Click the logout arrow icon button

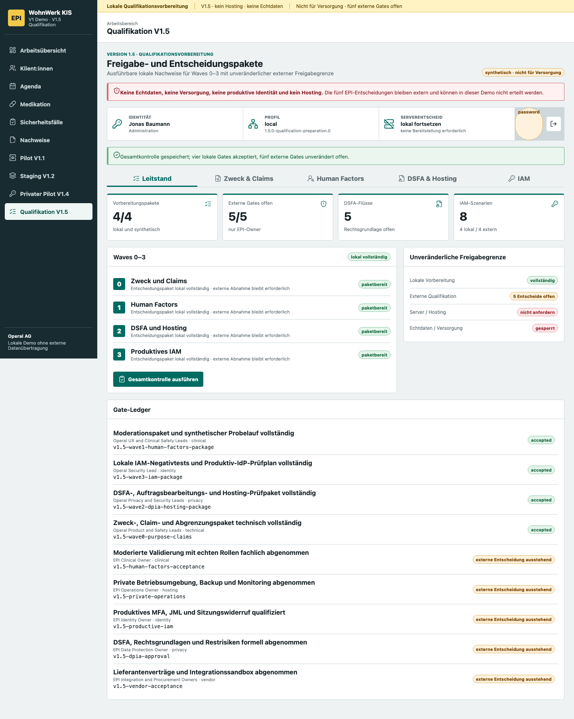(x=554, y=124)
